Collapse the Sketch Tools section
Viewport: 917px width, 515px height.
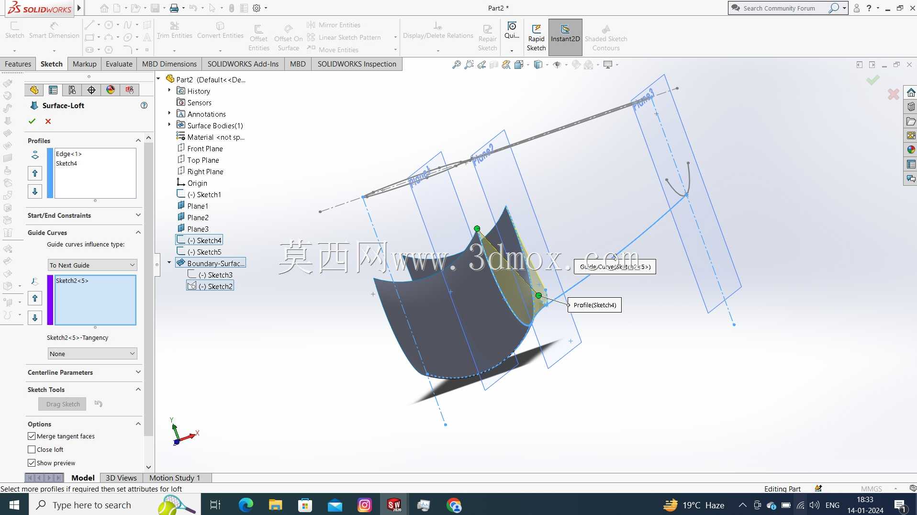pos(138,390)
